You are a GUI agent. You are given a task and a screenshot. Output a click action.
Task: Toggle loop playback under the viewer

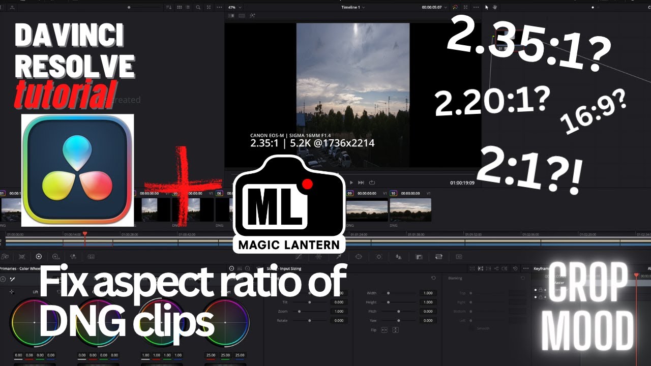372,182
